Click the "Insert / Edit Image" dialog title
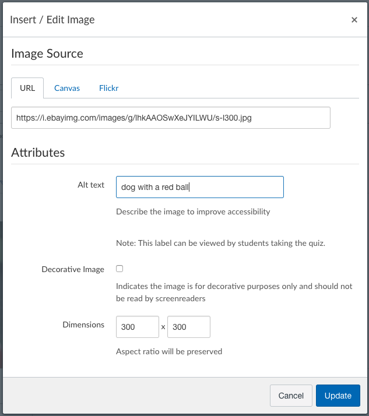 (x=52, y=20)
